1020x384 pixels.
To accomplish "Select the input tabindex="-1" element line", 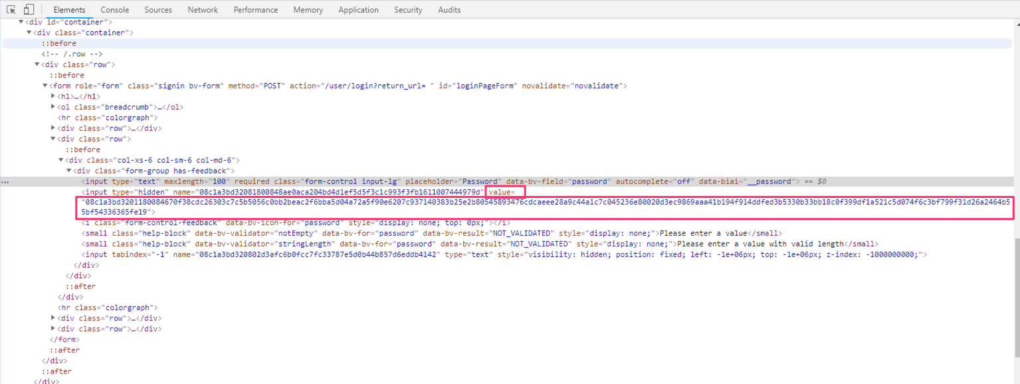I will coord(504,254).
